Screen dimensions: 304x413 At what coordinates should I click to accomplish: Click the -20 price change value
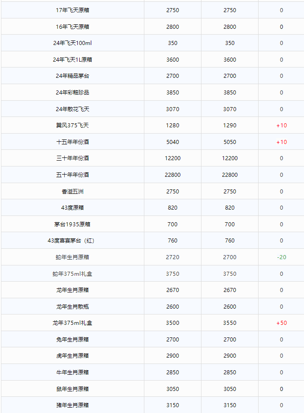coord(282,257)
